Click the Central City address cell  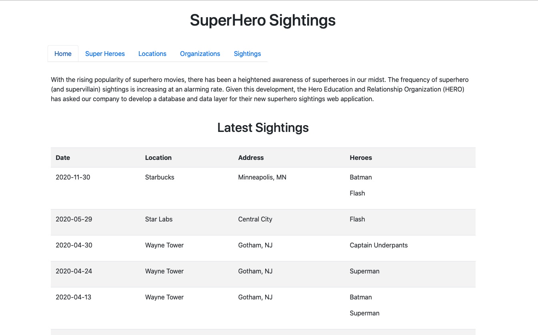pos(255,219)
